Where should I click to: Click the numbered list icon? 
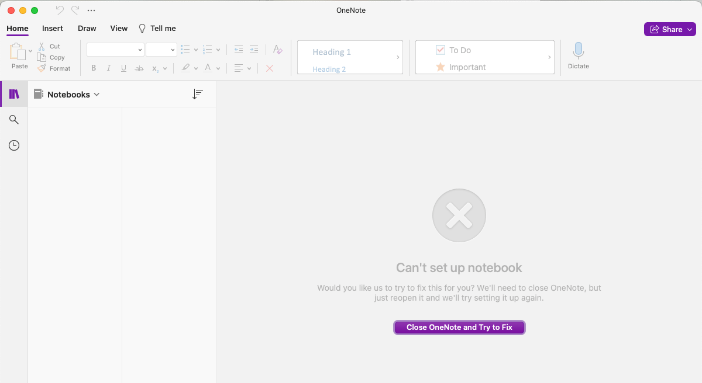[207, 50]
